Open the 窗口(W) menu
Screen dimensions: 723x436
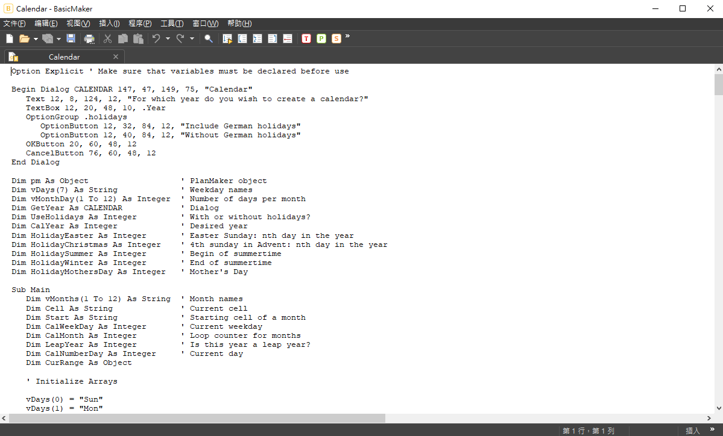click(x=205, y=23)
